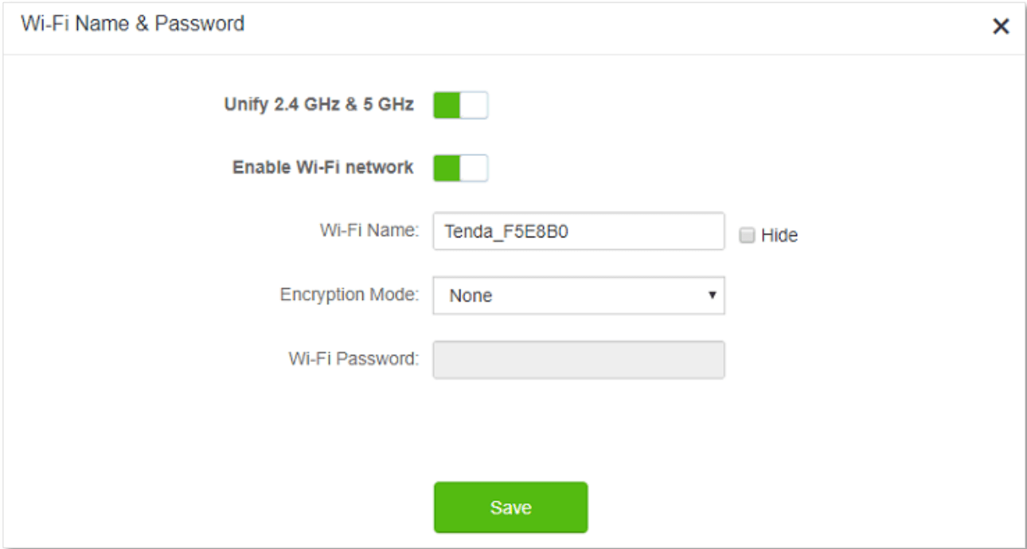Screen dimensions: 1027x549
Task: Click the Tenda_F5E8B0 network name text
Action: (x=506, y=232)
